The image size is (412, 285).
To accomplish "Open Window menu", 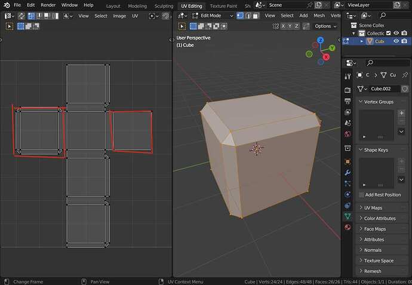I will (69, 5).
